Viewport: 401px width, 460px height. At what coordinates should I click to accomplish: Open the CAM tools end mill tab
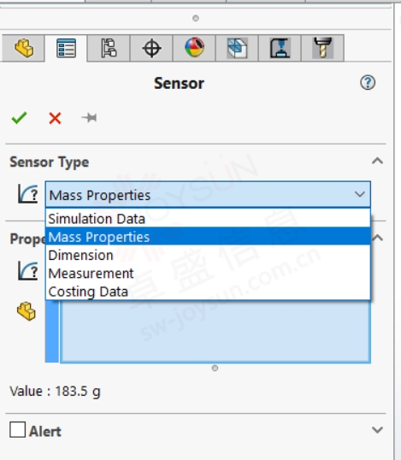(x=322, y=48)
